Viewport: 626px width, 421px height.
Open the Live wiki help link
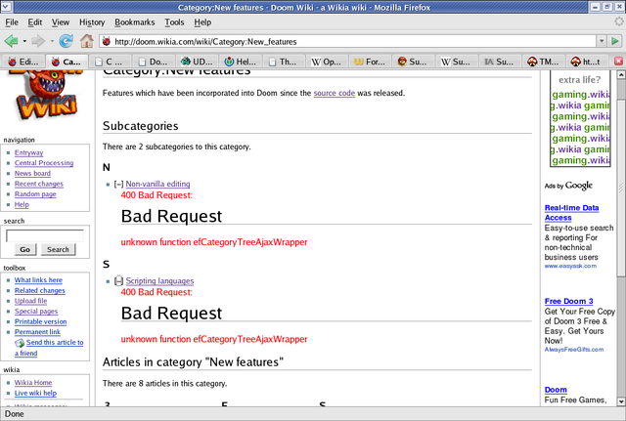[x=35, y=393]
